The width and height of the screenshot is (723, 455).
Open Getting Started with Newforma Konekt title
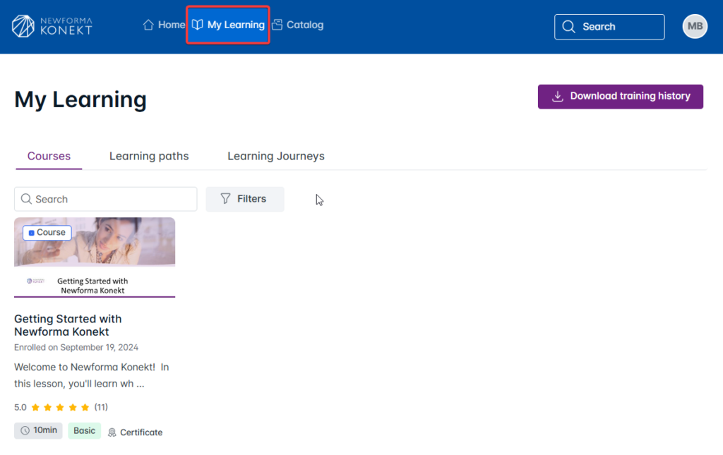tap(68, 325)
